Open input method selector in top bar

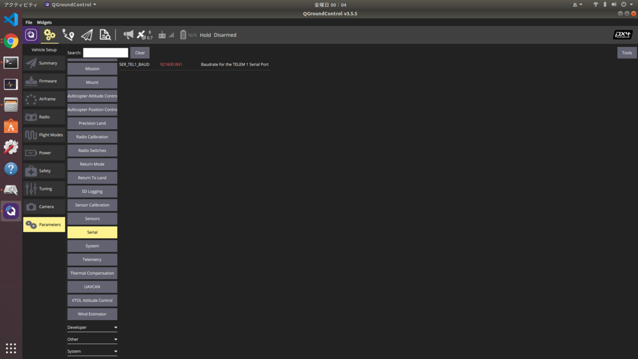pos(577,4)
